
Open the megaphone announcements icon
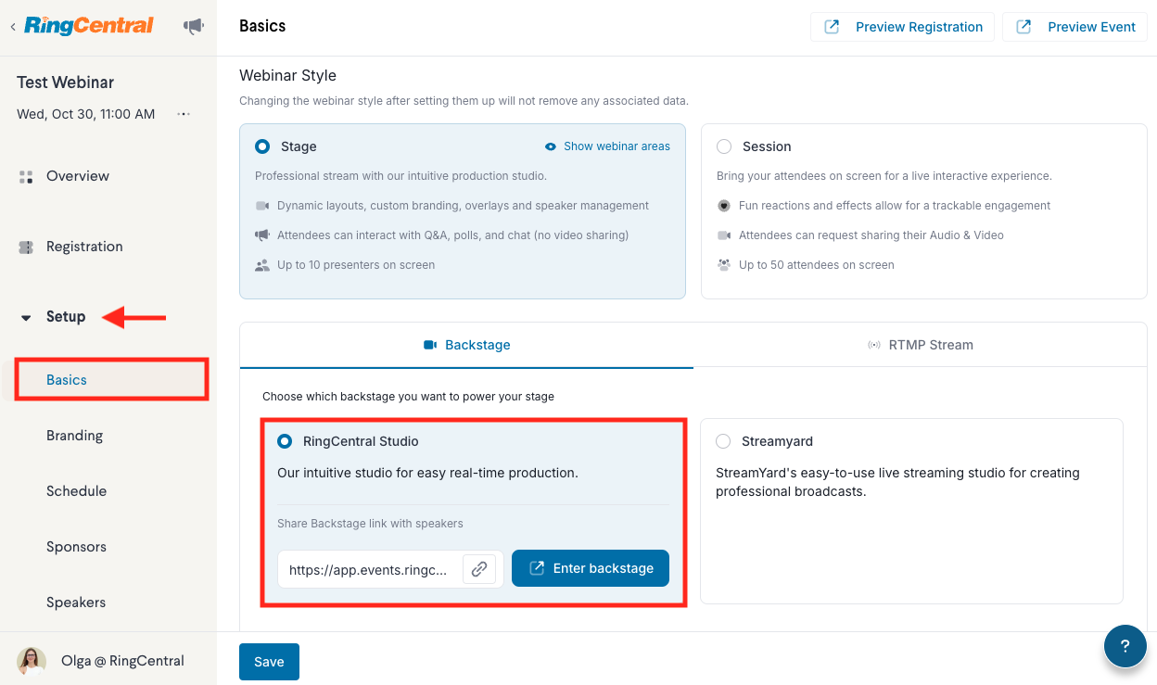tap(194, 26)
